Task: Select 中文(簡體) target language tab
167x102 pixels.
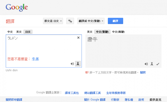Action: point(118,32)
